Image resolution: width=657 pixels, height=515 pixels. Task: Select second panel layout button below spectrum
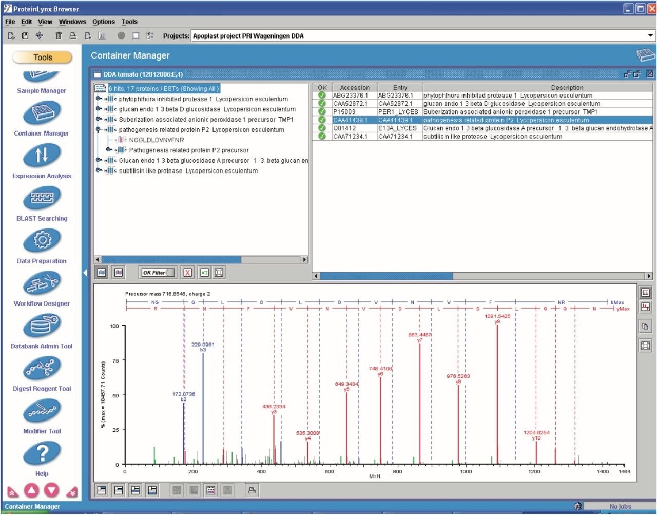tap(119, 490)
